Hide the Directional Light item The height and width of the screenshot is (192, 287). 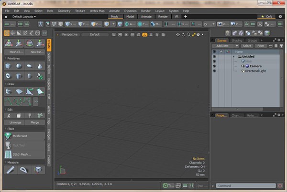214,71
